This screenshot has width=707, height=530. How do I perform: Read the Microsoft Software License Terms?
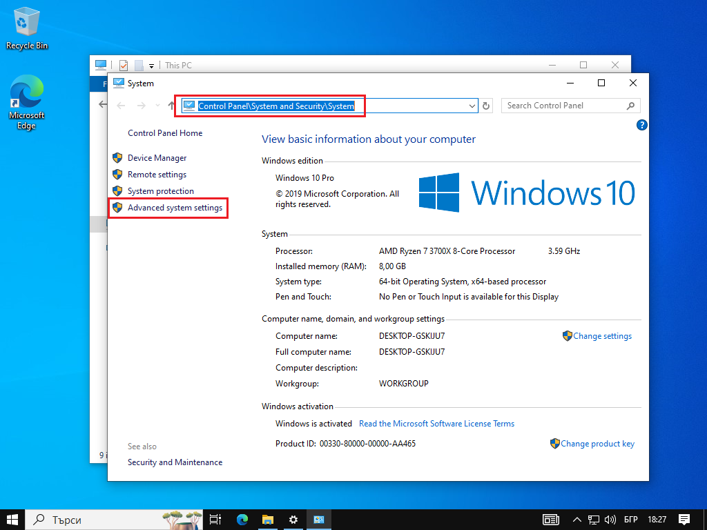436,424
